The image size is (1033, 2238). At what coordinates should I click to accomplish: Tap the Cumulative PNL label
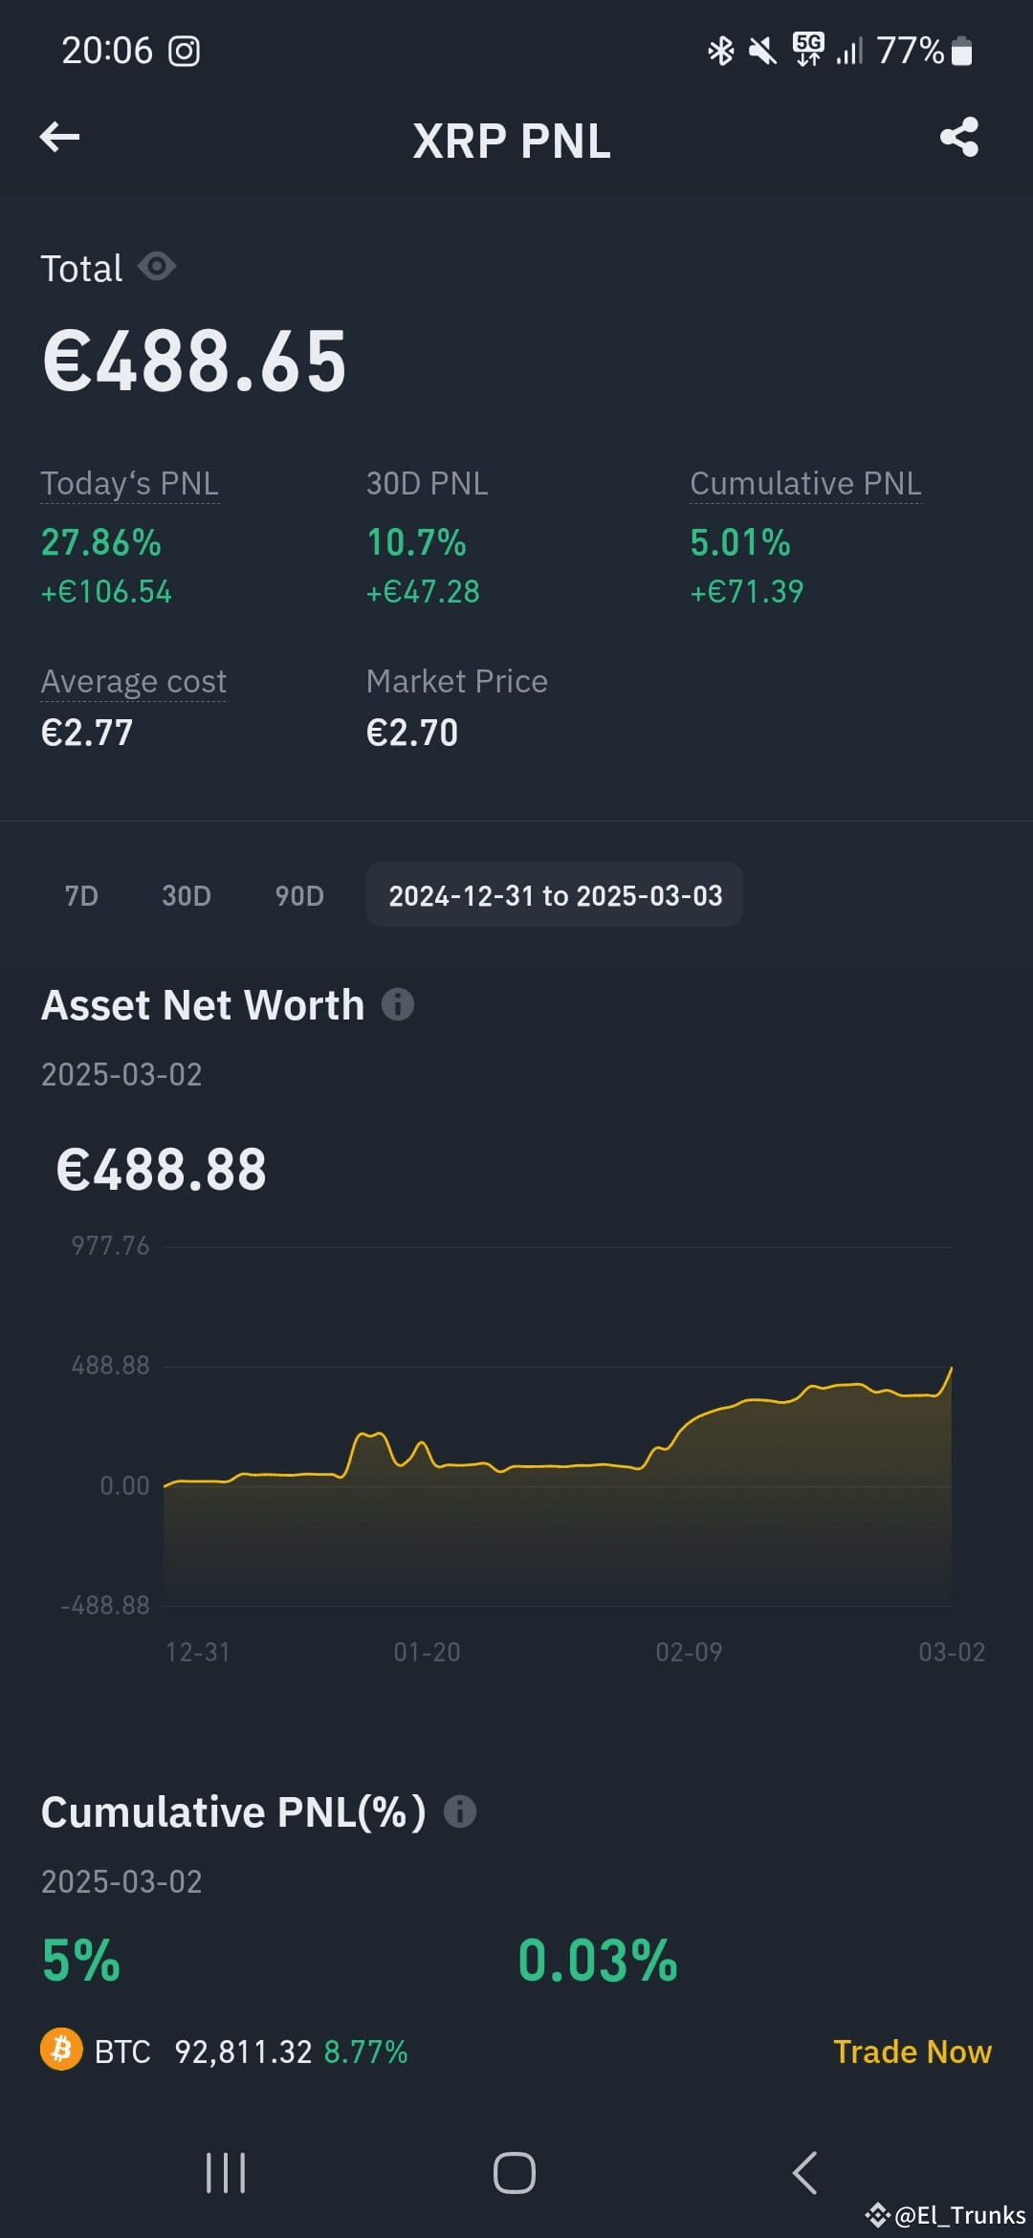[x=805, y=484]
